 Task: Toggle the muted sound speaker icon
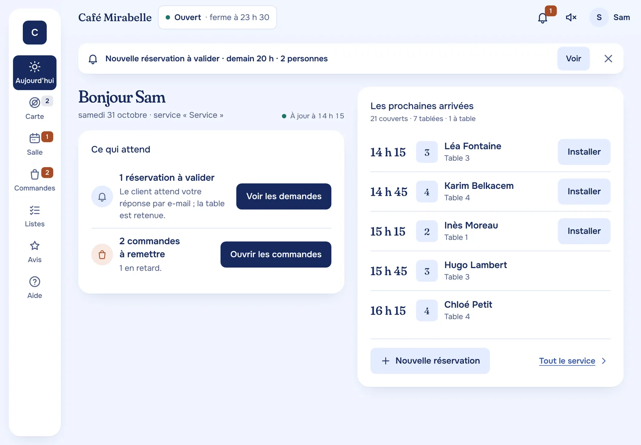tap(571, 18)
